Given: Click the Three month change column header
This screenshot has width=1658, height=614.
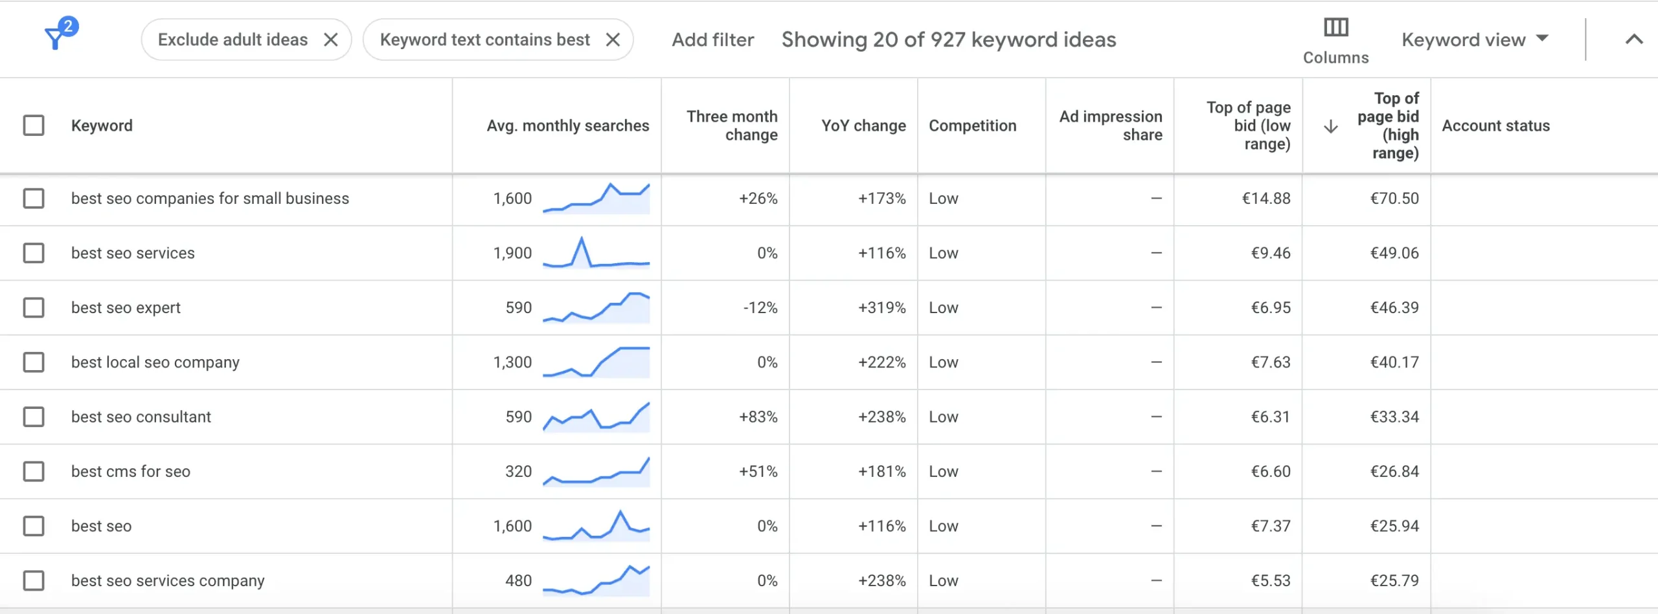Looking at the screenshot, I should tap(732, 126).
